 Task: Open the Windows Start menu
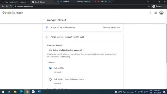tap(3, 92)
